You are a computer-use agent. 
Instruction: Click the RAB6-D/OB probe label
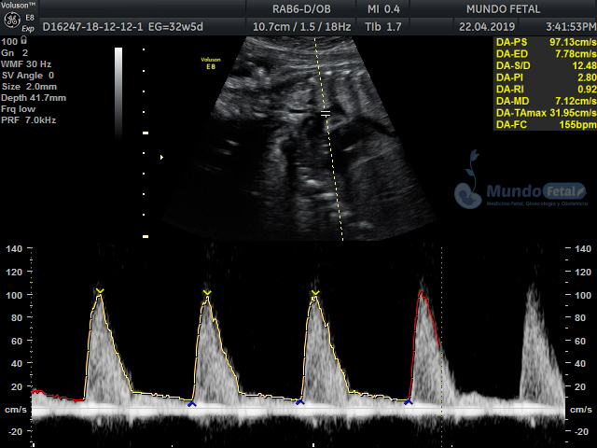[x=294, y=8]
